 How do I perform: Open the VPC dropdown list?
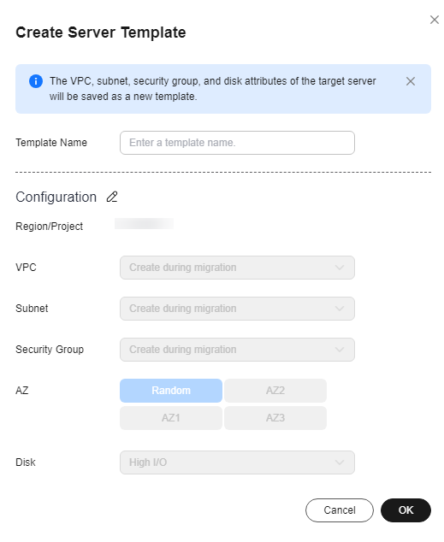tap(237, 268)
